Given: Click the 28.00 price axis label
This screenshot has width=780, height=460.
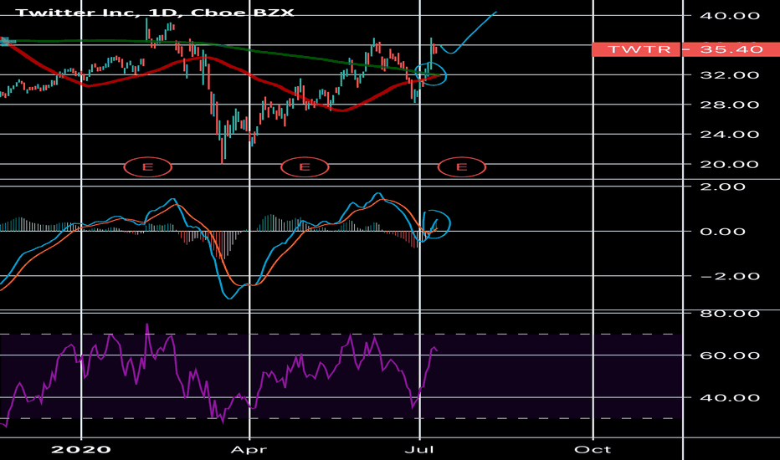Looking at the screenshot, I should pyautogui.click(x=730, y=105).
